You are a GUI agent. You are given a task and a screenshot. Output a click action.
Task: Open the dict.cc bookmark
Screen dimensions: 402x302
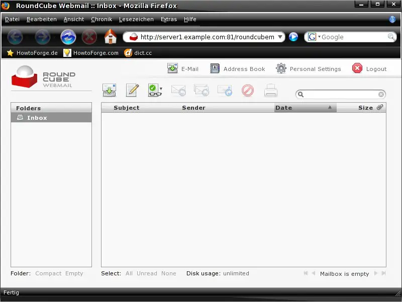138,53
